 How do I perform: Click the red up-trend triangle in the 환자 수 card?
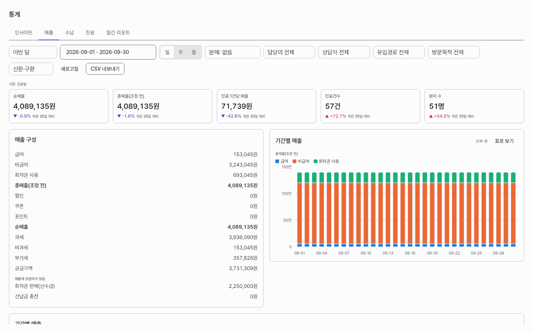[x=431, y=116]
